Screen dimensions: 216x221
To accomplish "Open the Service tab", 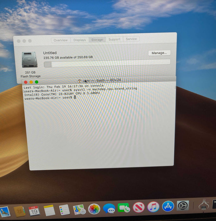I will [131, 39].
